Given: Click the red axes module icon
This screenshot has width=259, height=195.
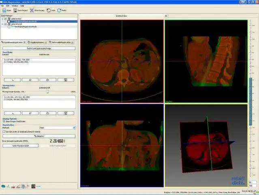Looking at the screenshot, I should click(28, 186).
